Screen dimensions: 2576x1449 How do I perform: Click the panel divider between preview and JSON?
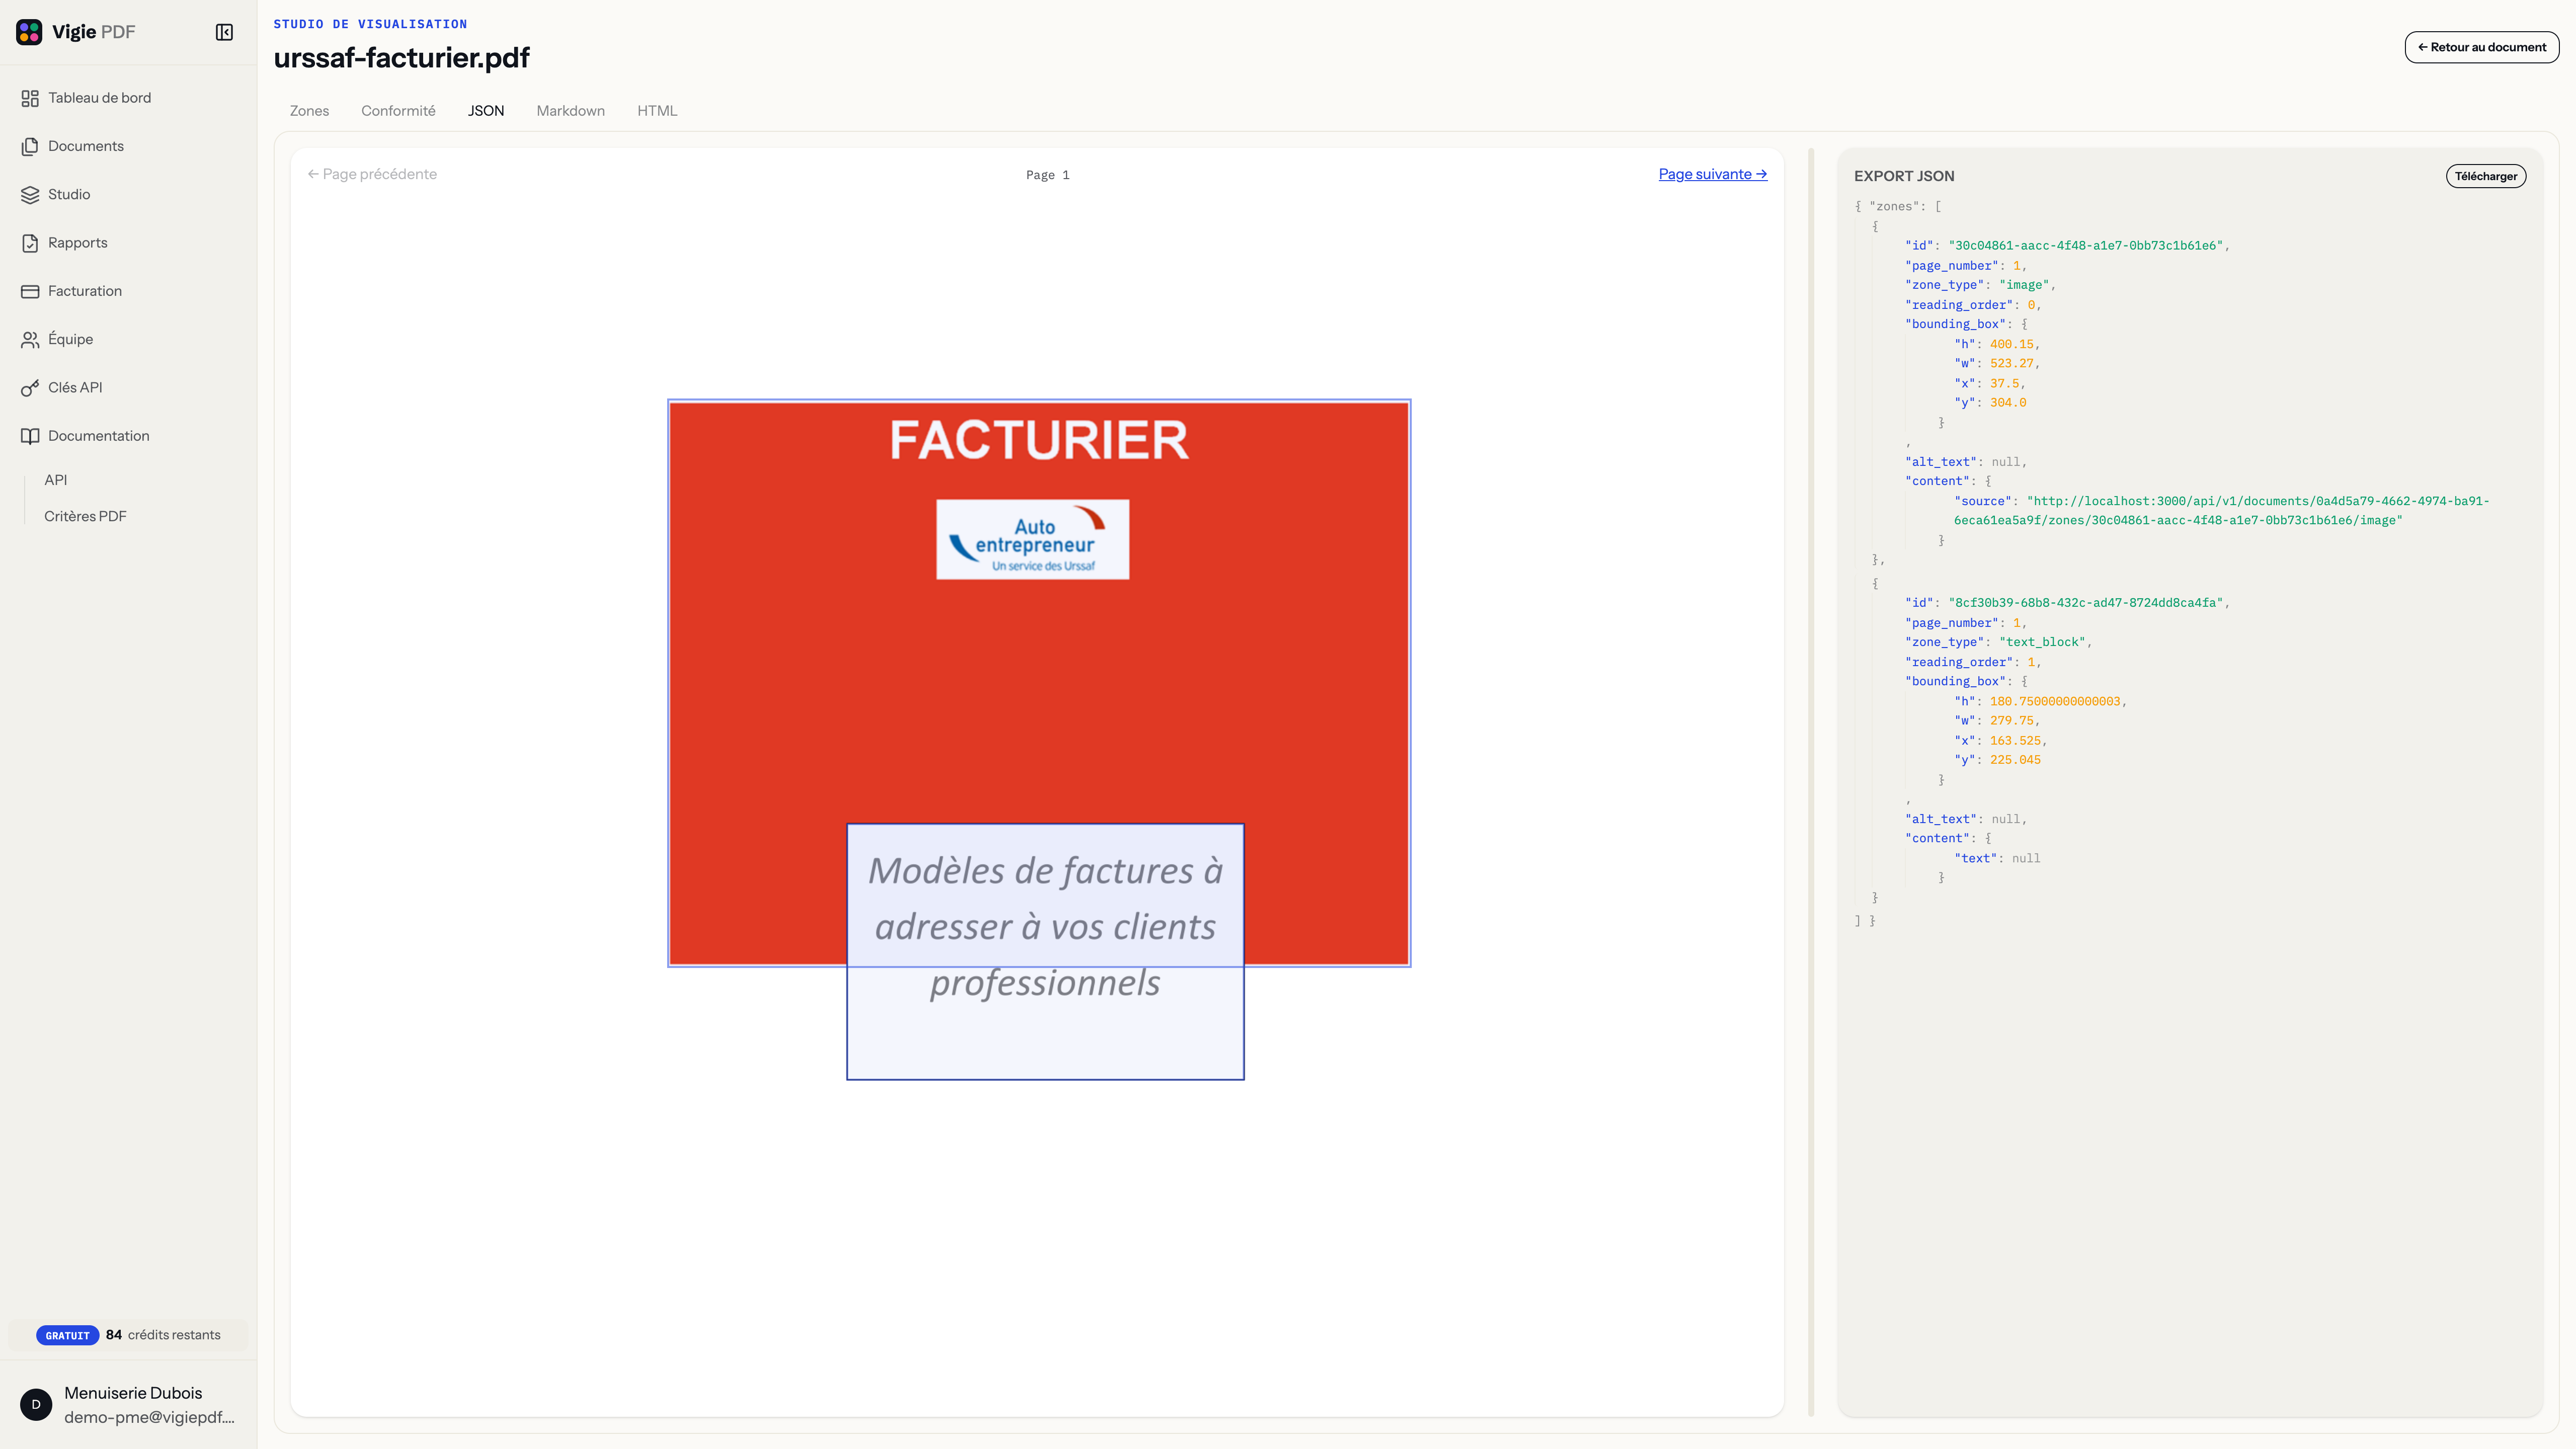1811,782
